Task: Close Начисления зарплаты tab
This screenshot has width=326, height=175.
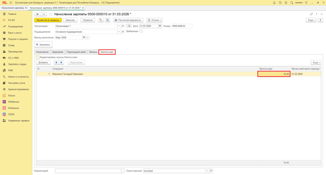Action: coord(26,8)
